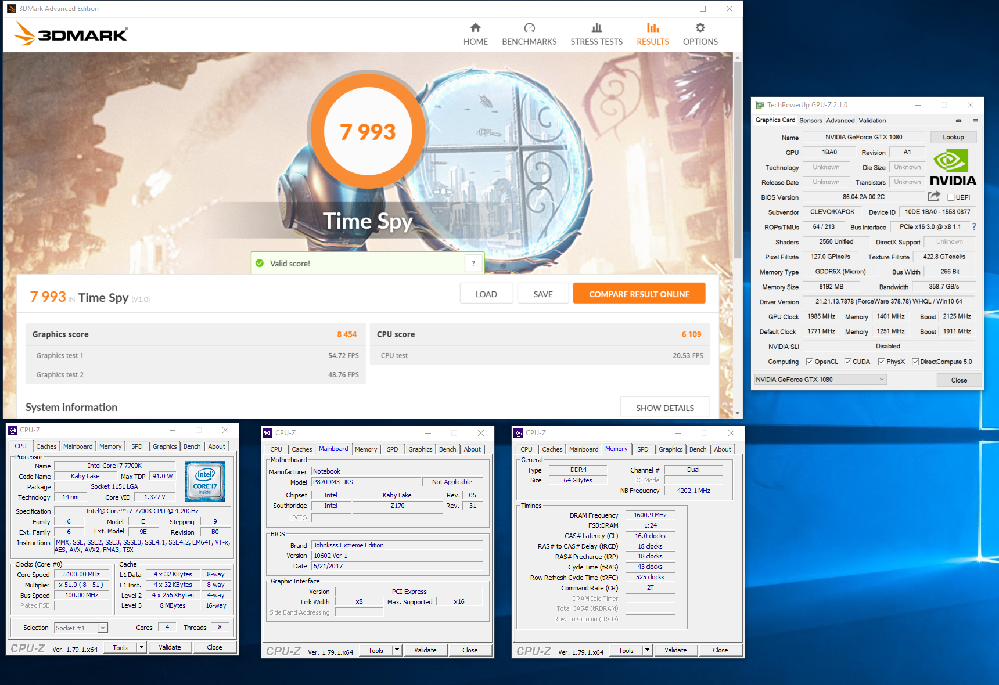Minimize the CPU-Z Mainboard window
The width and height of the screenshot is (999, 685).
pyautogui.click(x=427, y=433)
